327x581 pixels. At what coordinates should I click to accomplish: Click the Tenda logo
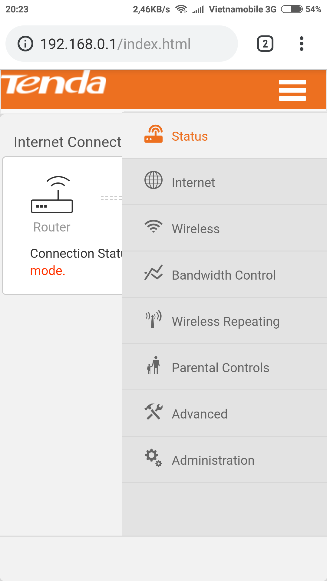tap(54, 82)
